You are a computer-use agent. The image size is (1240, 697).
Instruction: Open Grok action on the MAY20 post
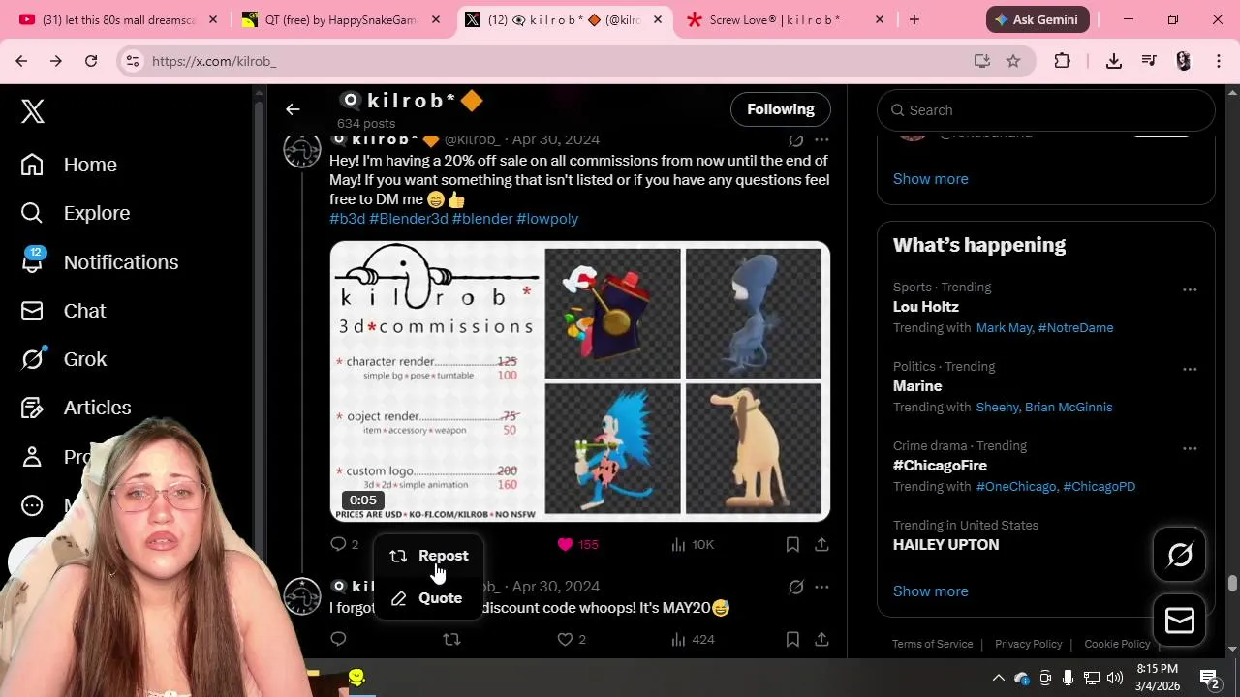point(795,587)
